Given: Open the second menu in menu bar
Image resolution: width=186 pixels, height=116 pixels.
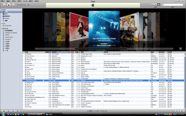Looking at the screenshot, I should click(x=8, y=1).
